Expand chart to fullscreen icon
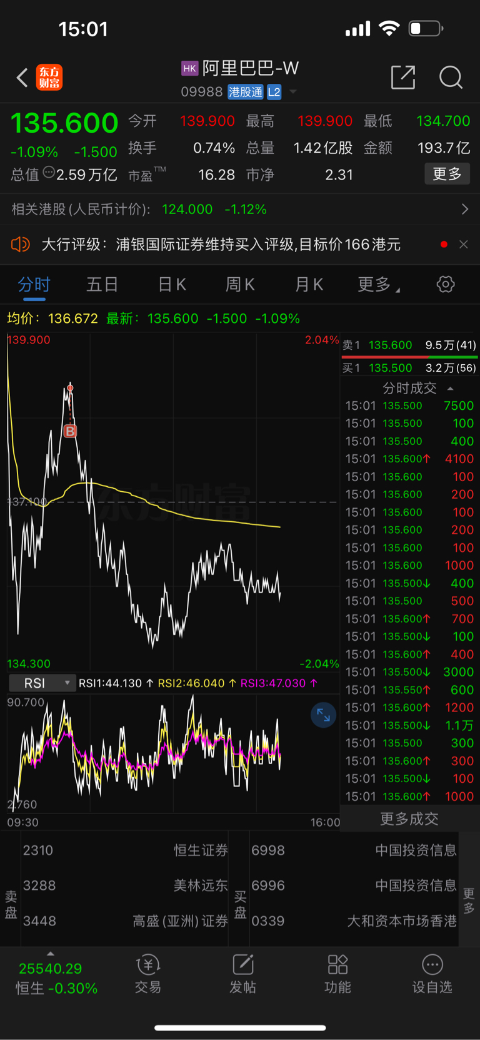Viewport: 480px width, 1040px height. (323, 715)
